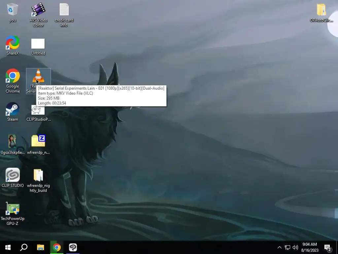Image resolution: width=338 pixels, height=254 pixels.
Task: Launch TechPowerUp GPU-Z shortcut
Action: pyautogui.click(x=13, y=214)
